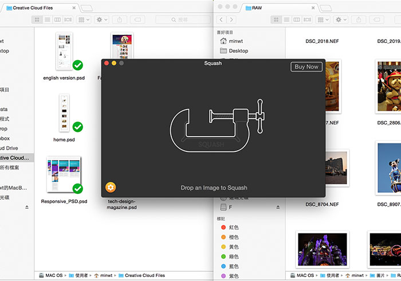Switch Creative Cloud Files window to icon view
Image resolution: width=401 pixels, height=281 pixels.
pyautogui.click(x=37, y=19)
